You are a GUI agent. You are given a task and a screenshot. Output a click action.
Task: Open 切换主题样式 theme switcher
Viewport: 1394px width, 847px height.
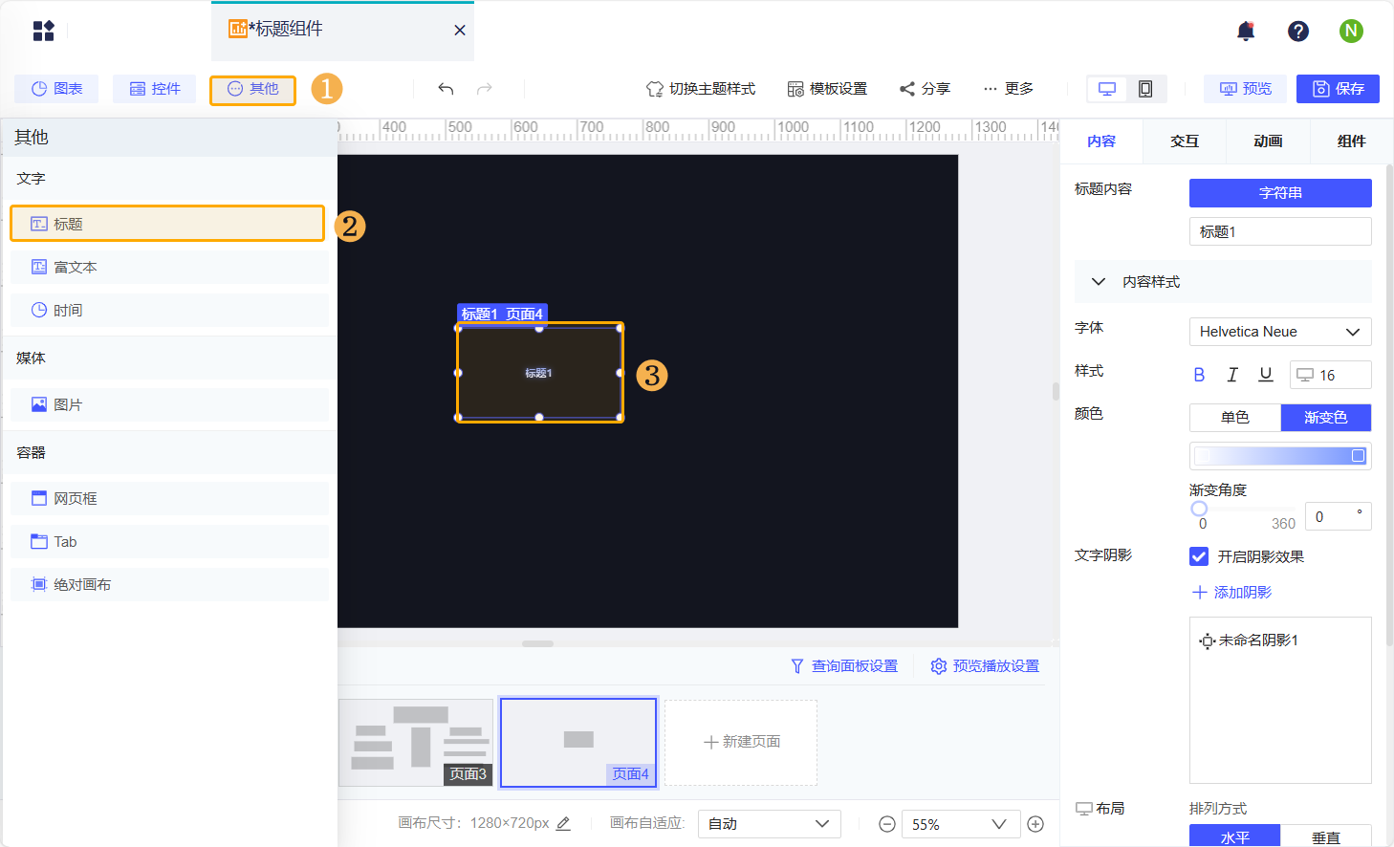(701, 89)
